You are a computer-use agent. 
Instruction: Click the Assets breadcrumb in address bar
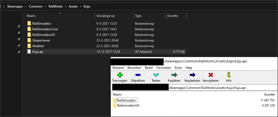(73, 6)
